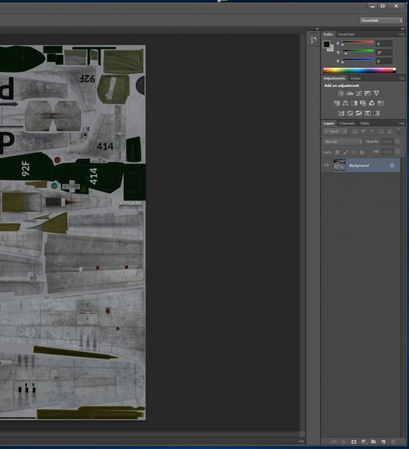
Task: Toggle lock transparent pixels
Action: click(337, 152)
